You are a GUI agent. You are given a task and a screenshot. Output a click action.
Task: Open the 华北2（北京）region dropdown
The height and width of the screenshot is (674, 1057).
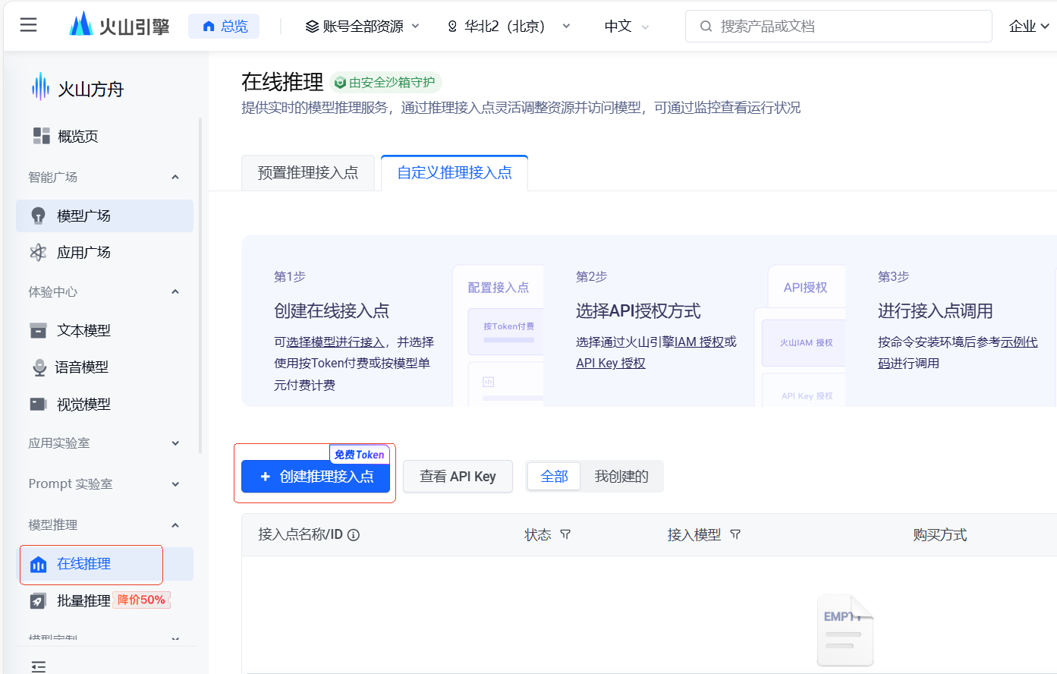point(508,27)
